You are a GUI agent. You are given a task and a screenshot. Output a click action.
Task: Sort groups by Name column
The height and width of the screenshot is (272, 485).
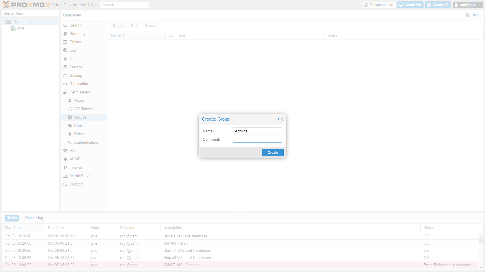coord(137,35)
